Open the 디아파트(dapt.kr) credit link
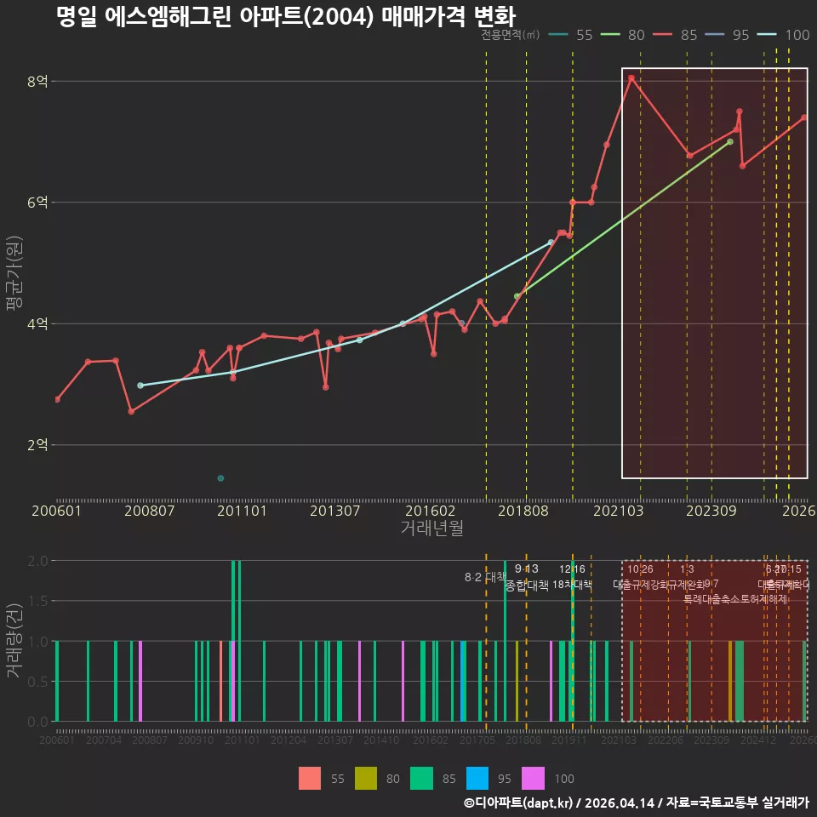 [x=518, y=803]
